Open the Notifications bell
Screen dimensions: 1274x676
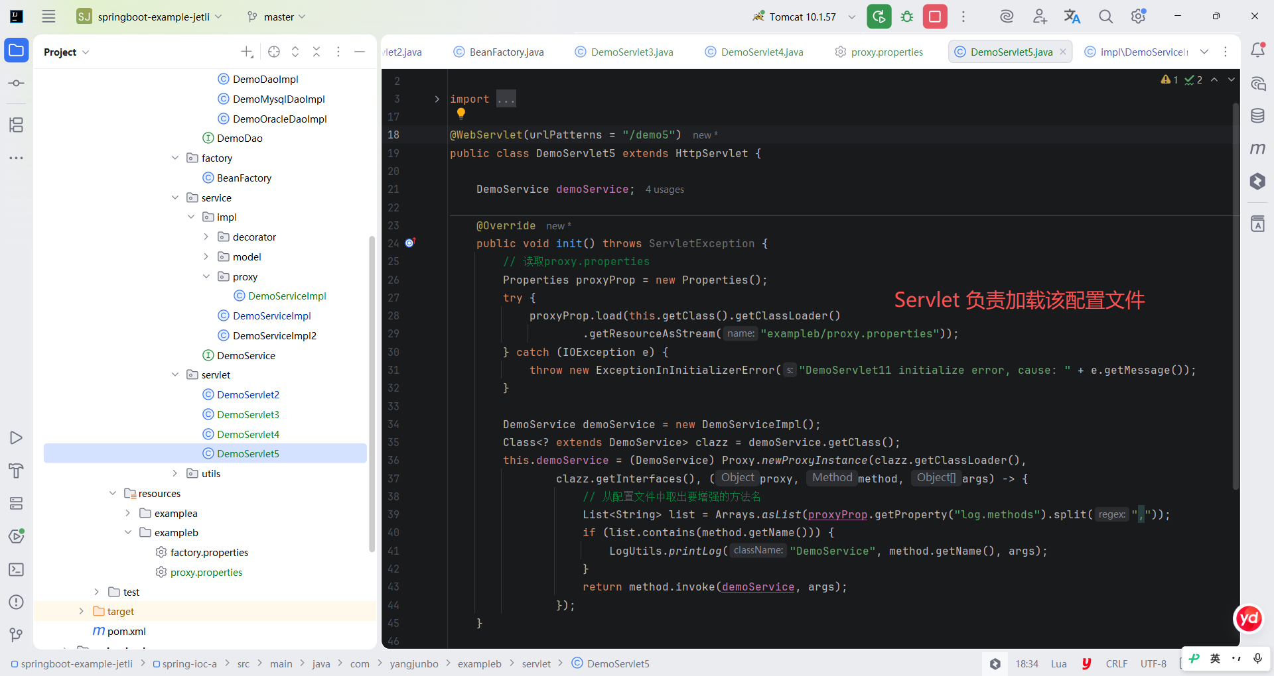[x=1257, y=50]
